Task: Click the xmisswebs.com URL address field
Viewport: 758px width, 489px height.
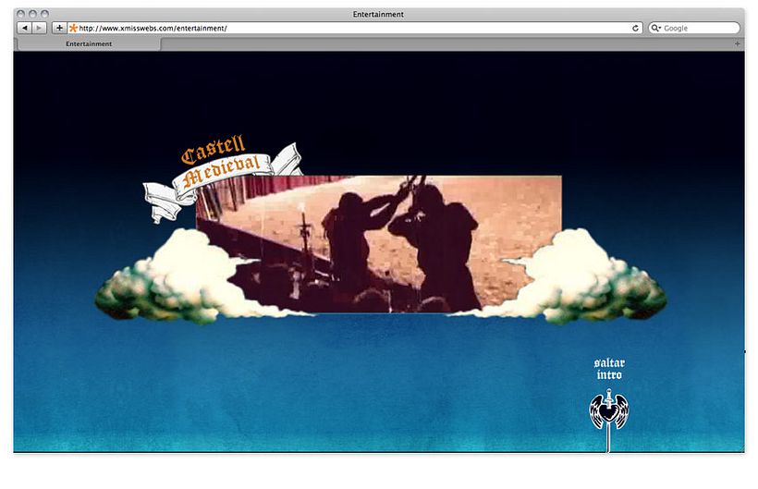Action: pyautogui.click(x=354, y=28)
